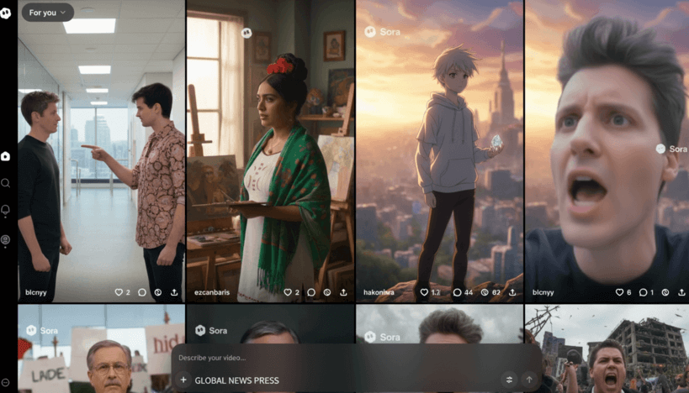Share the ezcanbaris painter video

coord(343,292)
